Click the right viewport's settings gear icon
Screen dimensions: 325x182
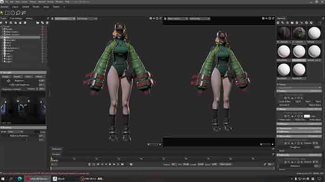click(x=263, y=19)
